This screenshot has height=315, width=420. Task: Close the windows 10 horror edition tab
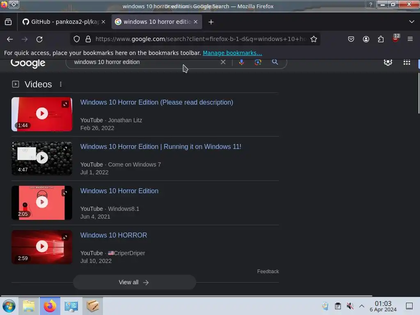pyautogui.click(x=196, y=22)
